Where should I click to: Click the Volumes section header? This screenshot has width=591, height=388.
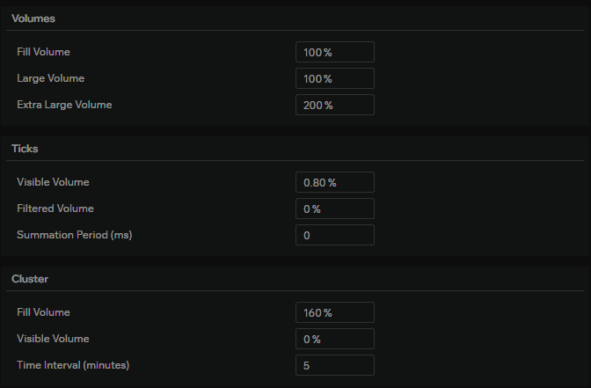point(33,18)
